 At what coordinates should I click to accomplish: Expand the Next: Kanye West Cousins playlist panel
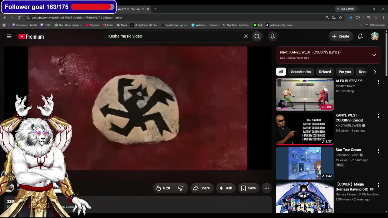374,55
